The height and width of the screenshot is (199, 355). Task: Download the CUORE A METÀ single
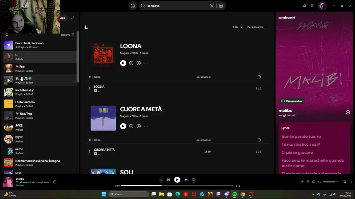click(139, 126)
